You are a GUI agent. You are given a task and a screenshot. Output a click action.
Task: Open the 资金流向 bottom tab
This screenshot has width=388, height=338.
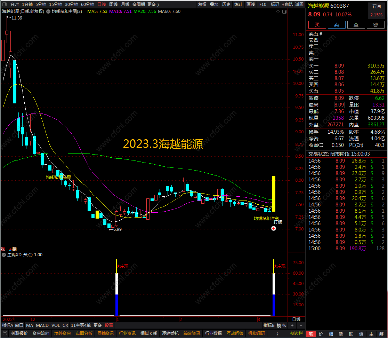(41, 333)
